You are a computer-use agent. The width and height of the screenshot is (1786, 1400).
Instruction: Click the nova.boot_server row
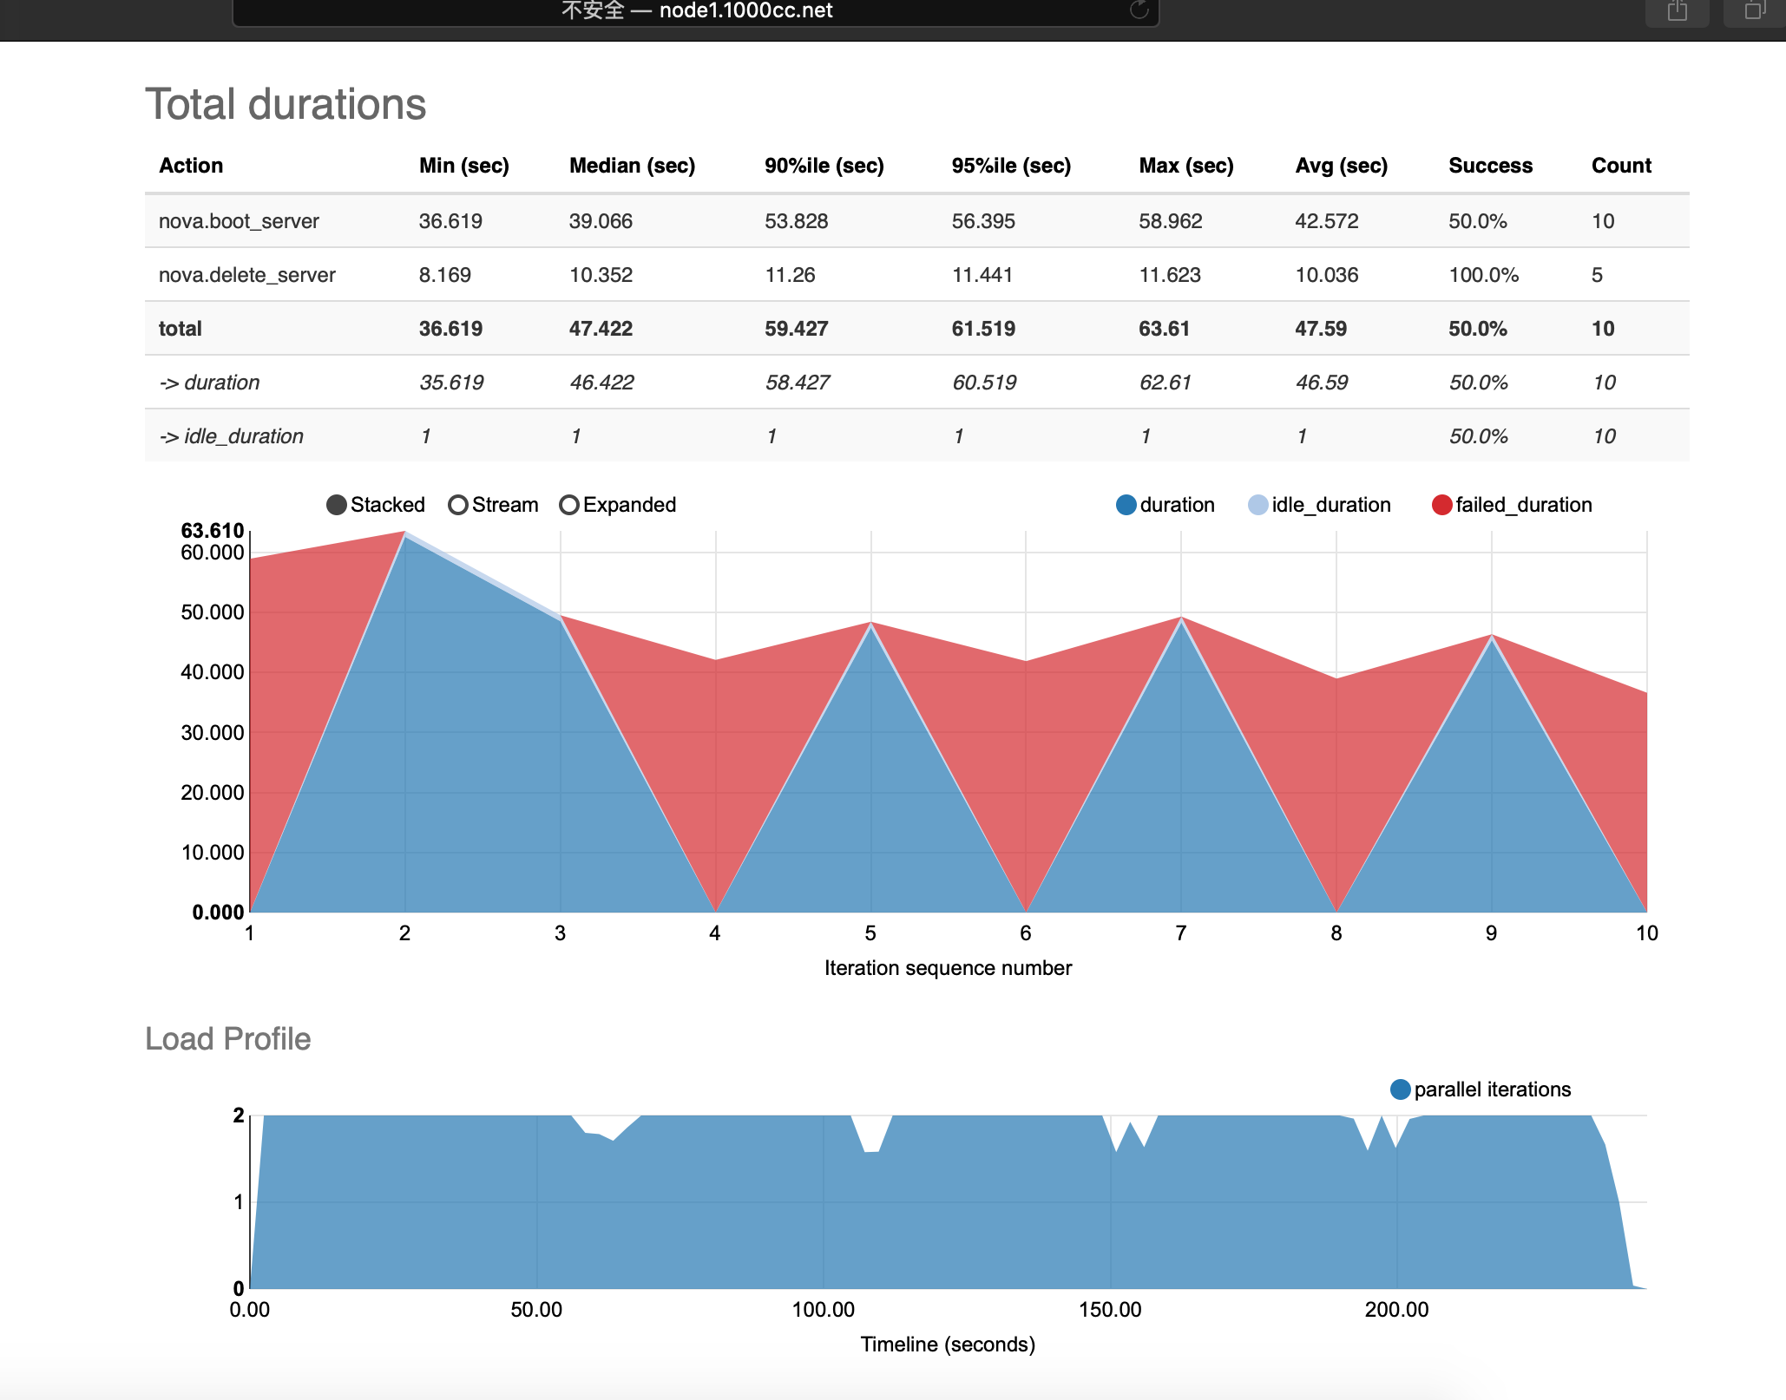pos(239,221)
